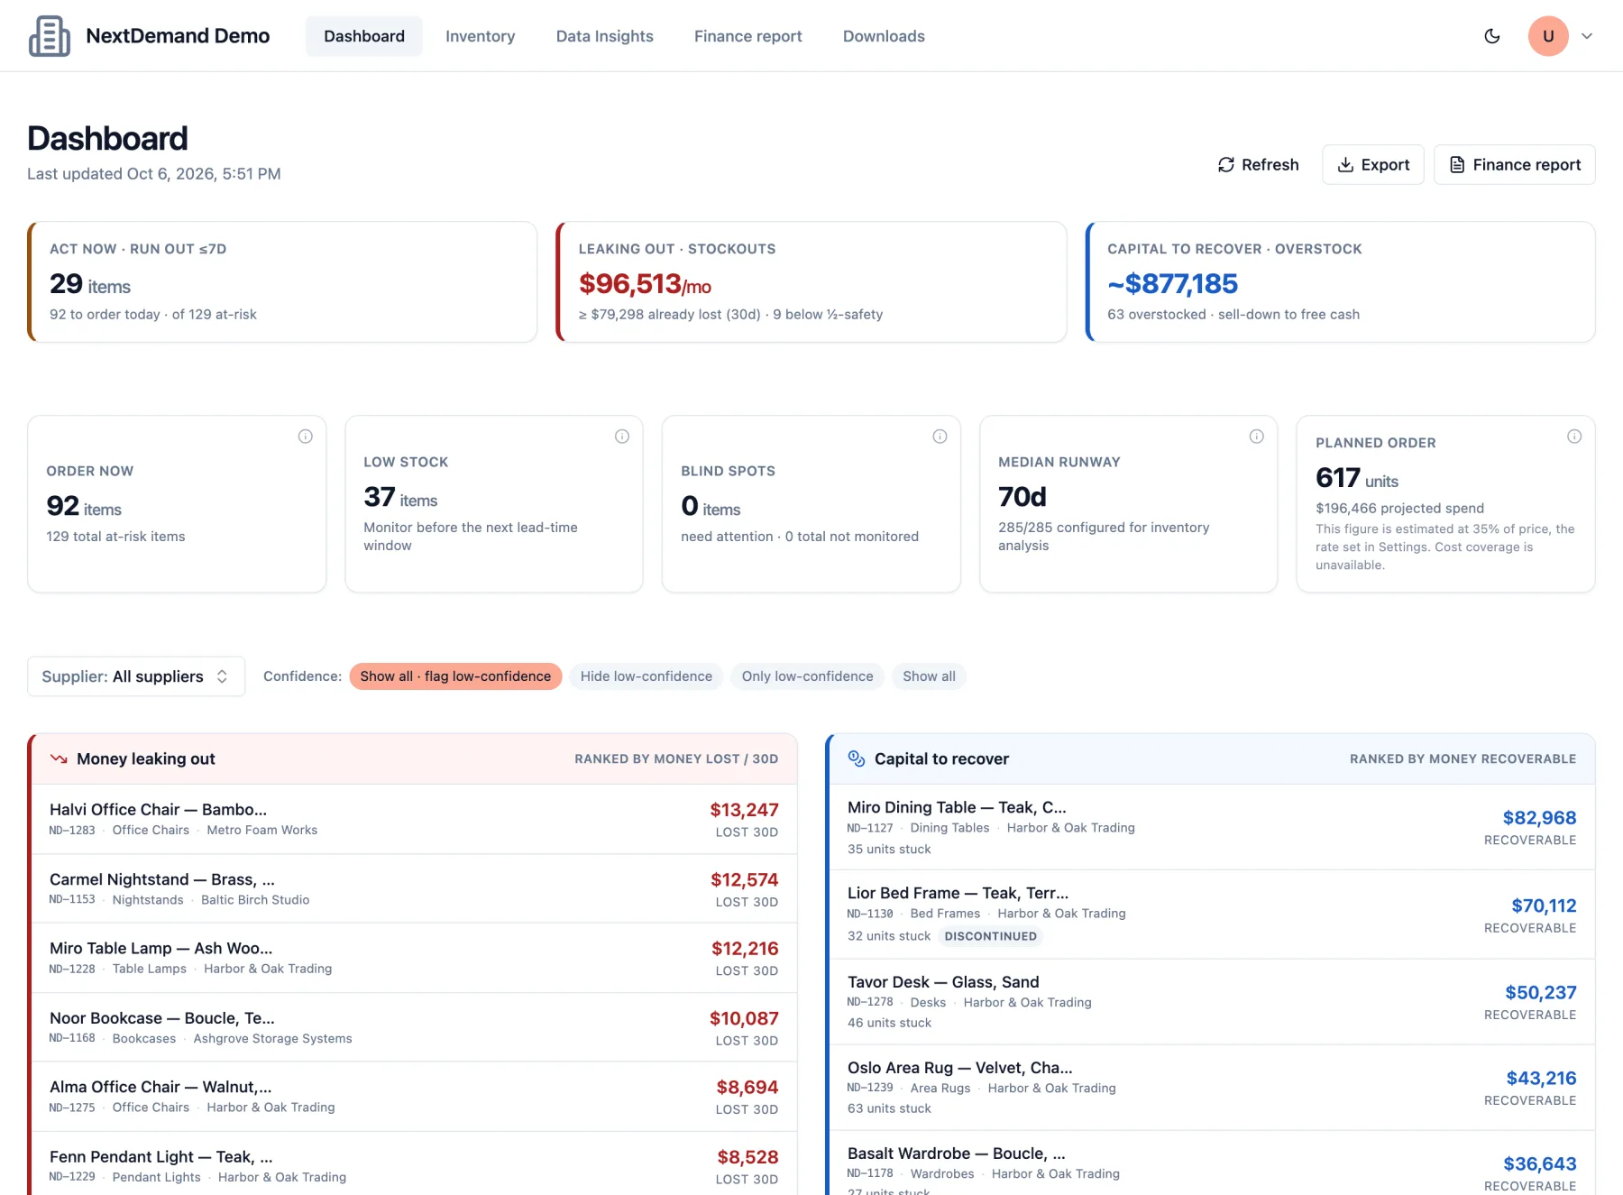The width and height of the screenshot is (1623, 1195).
Task: Go to Data Insights tab
Action: pyautogui.click(x=605, y=36)
